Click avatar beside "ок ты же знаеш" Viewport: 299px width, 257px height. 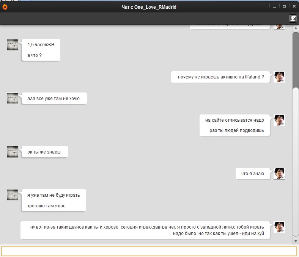pyautogui.click(x=13, y=152)
